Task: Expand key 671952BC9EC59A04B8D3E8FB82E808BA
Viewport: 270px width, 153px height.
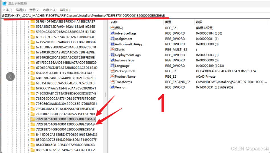Action: point(28,42)
